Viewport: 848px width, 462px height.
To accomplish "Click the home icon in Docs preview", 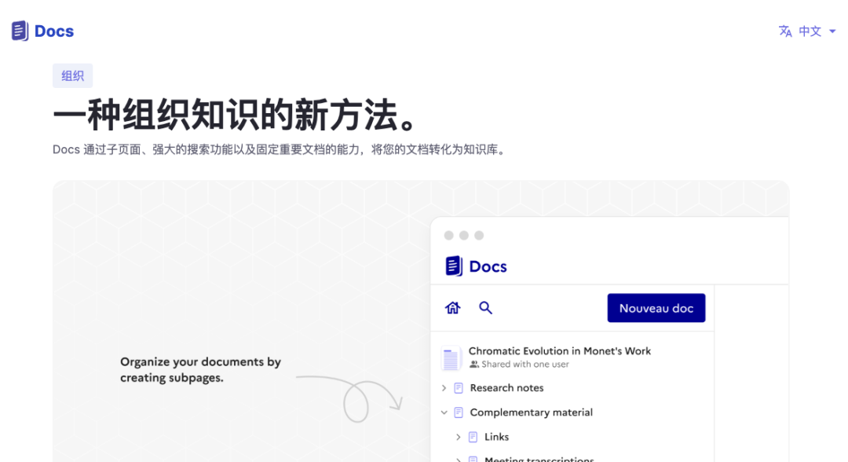I will pos(453,308).
